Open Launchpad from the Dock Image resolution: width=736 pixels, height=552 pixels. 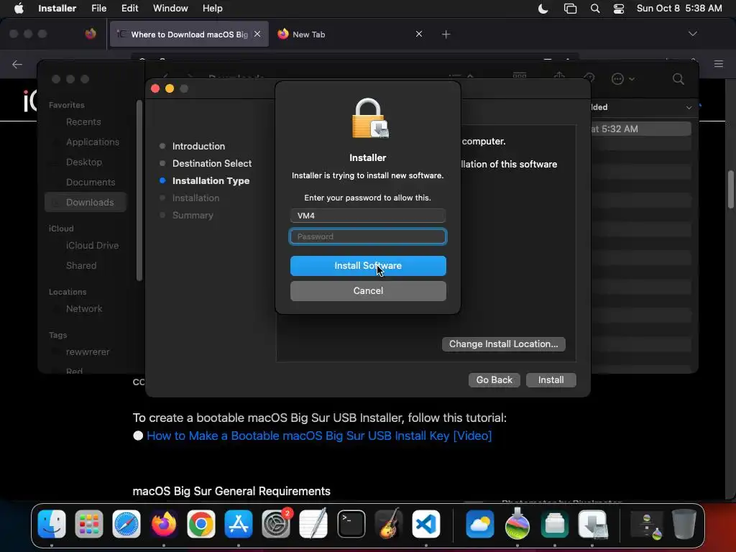point(88,524)
